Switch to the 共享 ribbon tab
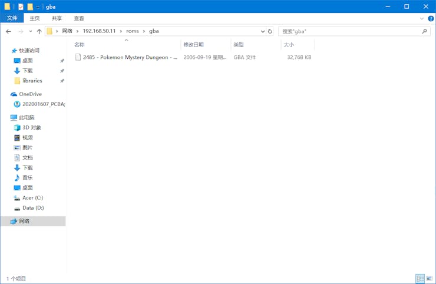 point(57,18)
